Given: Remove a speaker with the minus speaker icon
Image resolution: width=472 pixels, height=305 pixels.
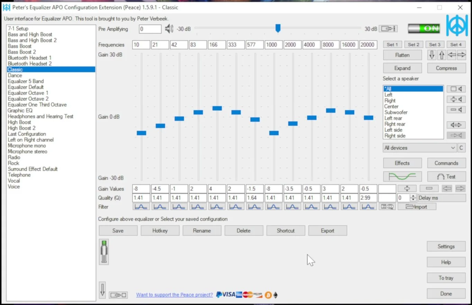Looking at the screenshot, I should point(456,110).
